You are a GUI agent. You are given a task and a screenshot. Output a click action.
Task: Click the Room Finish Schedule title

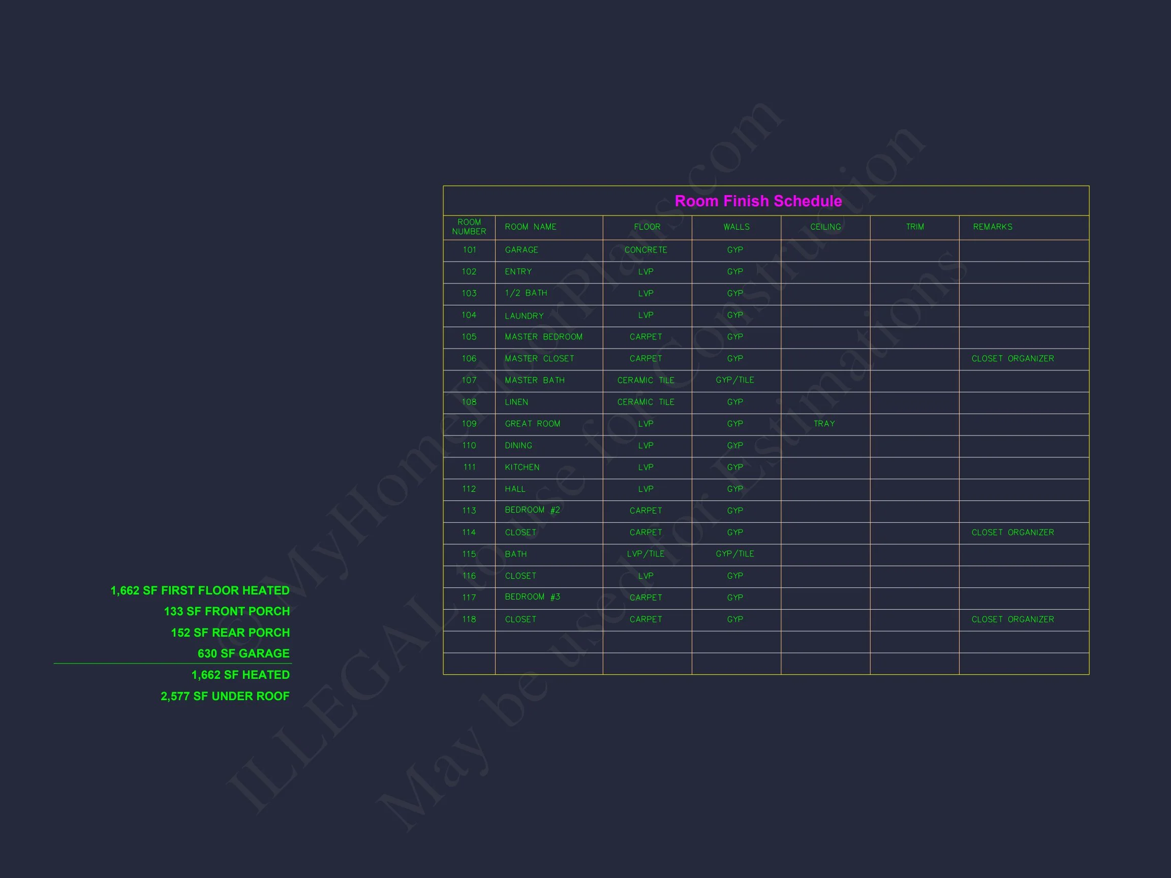pos(758,201)
